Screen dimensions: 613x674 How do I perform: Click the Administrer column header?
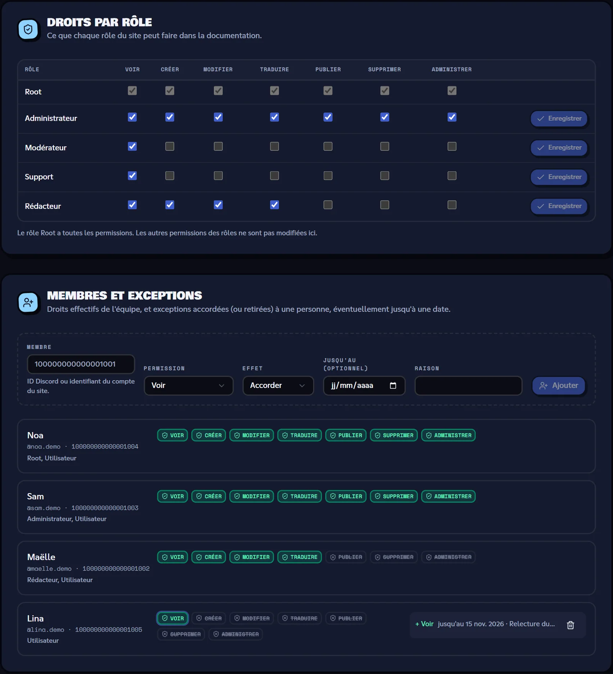(452, 69)
